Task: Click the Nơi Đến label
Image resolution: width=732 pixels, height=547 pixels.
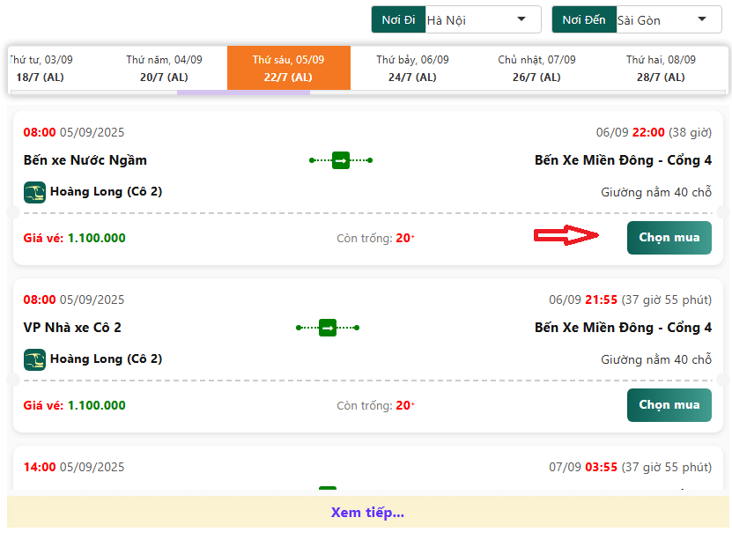Action: 583,19
